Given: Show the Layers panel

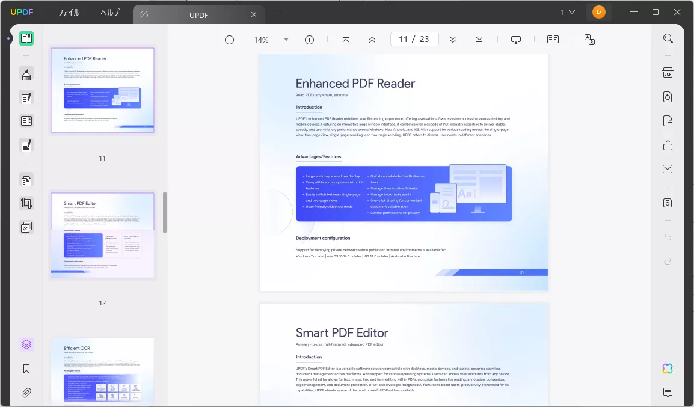Looking at the screenshot, I should coord(26,344).
